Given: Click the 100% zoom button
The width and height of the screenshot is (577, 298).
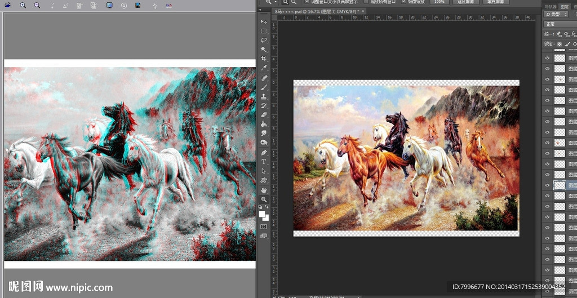Looking at the screenshot, I should tap(439, 2).
